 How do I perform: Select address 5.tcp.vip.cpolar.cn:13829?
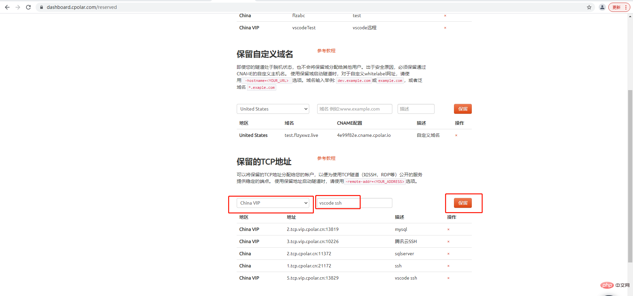click(313, 278)
